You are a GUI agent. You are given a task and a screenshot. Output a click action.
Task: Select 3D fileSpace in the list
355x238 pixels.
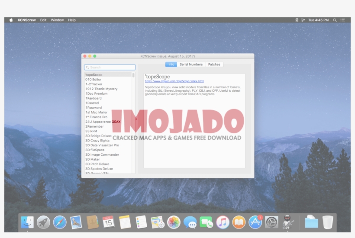(108, 150)
